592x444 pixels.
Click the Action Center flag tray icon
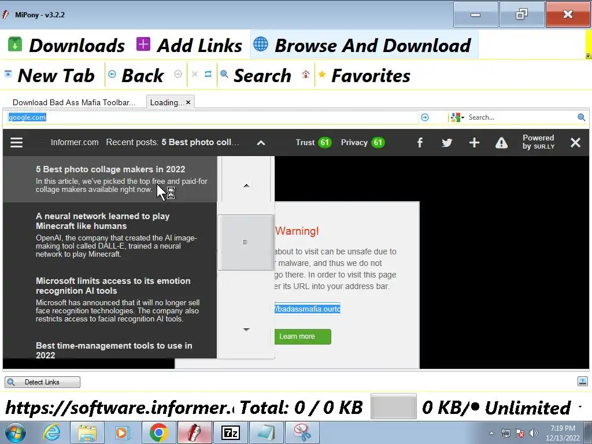coord(520,433)
